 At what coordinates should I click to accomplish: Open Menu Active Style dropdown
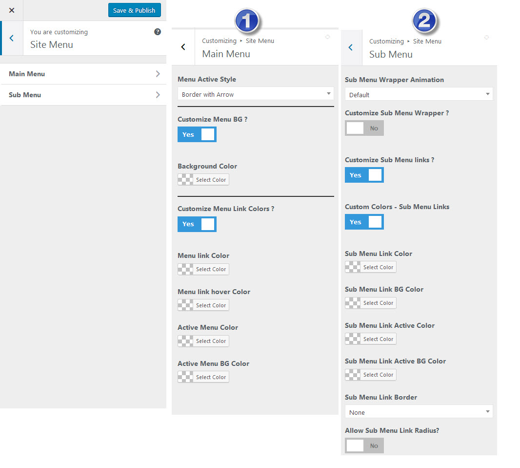255,94
